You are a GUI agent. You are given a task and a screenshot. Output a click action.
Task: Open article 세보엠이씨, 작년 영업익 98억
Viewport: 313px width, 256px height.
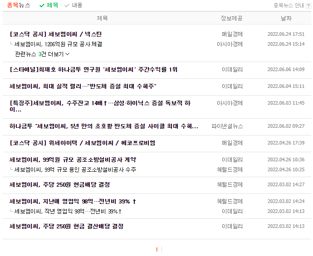(68, 211)
